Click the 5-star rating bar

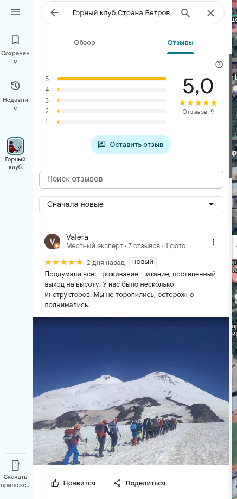112,79
